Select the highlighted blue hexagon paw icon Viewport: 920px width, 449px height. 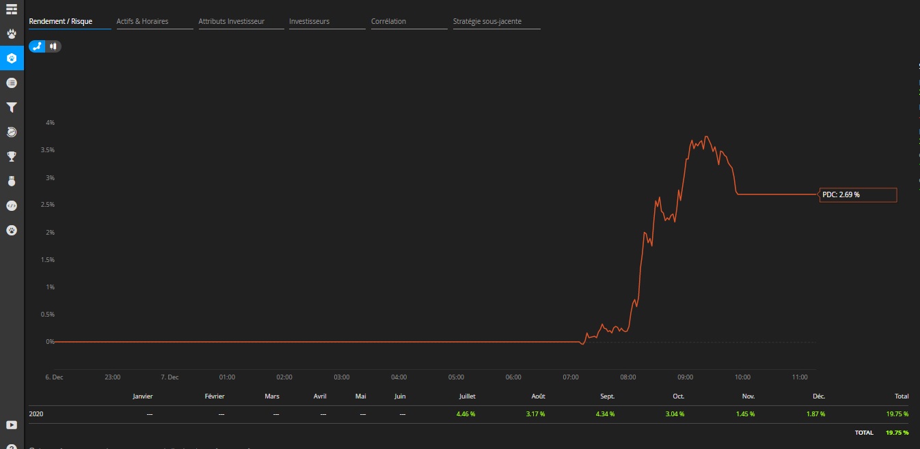tap(12, 58)
